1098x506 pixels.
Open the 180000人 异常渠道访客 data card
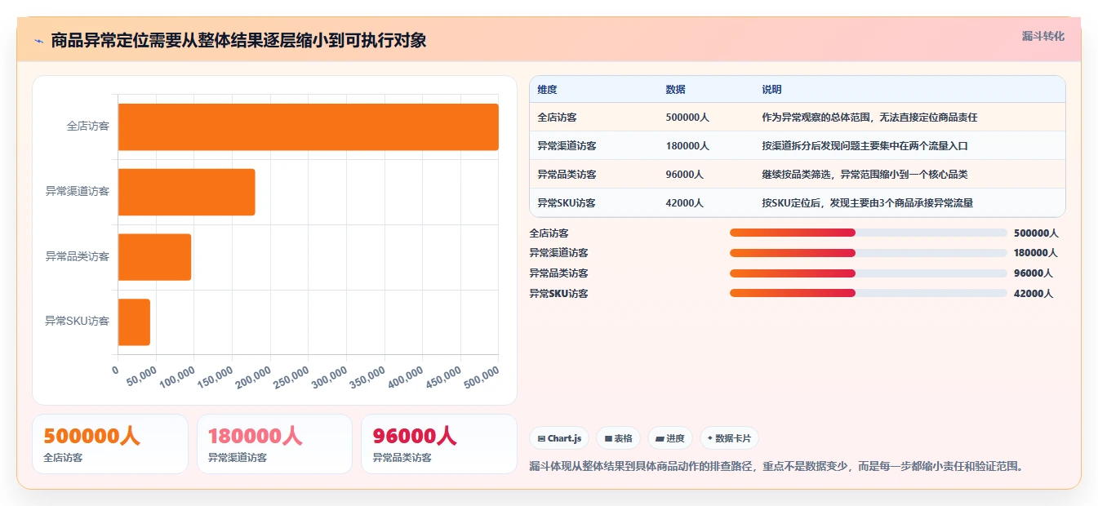tap(274, 444)
